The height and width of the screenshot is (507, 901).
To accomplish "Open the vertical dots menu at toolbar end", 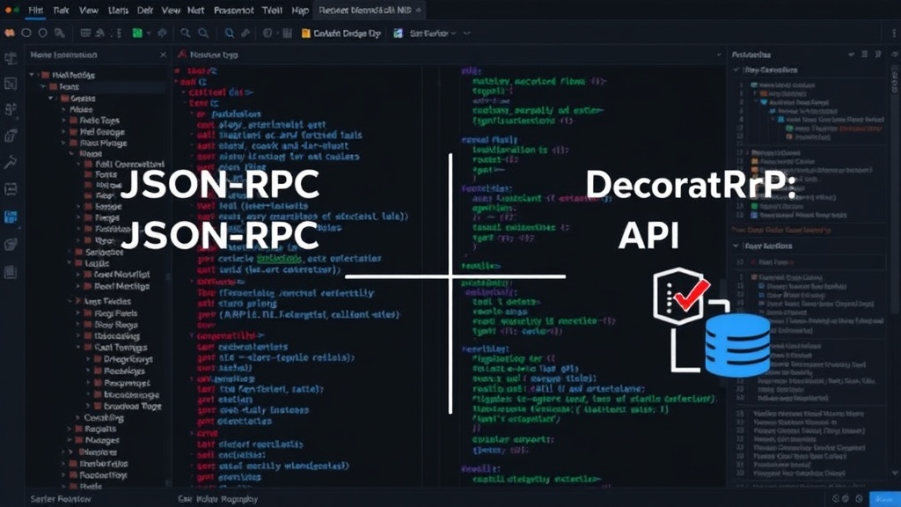I will pos(894,33).
